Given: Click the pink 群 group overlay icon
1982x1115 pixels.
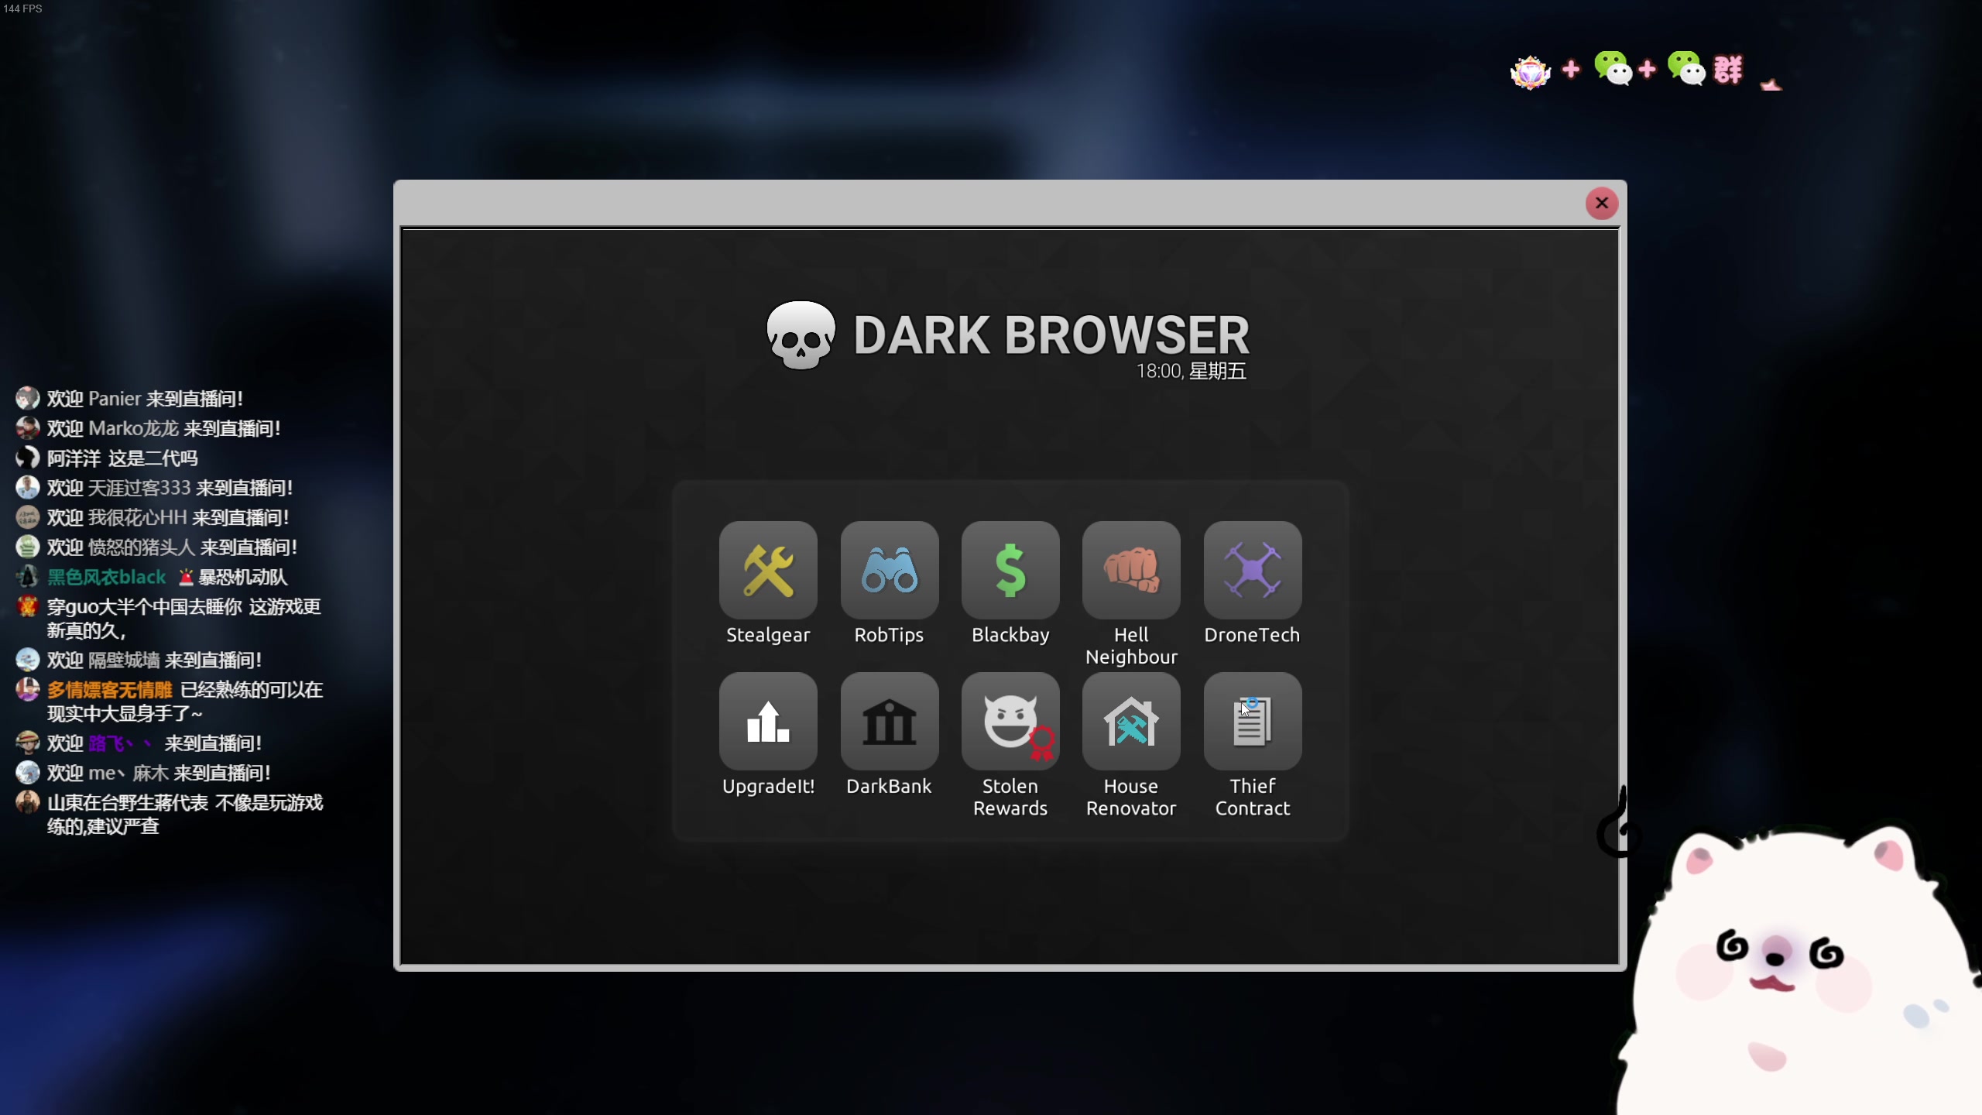Looking at the screenshot, I should click(1728, 70).
